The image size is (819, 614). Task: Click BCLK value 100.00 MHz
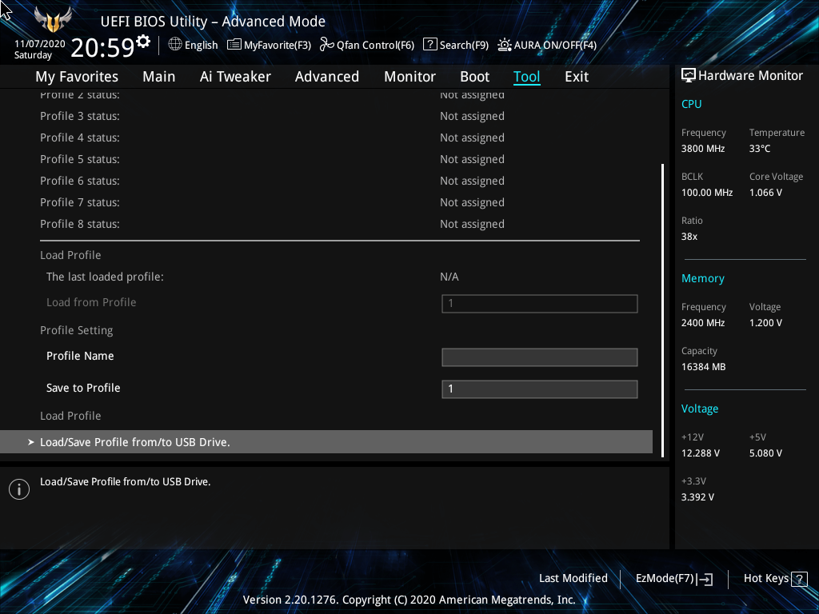point(707,193)
